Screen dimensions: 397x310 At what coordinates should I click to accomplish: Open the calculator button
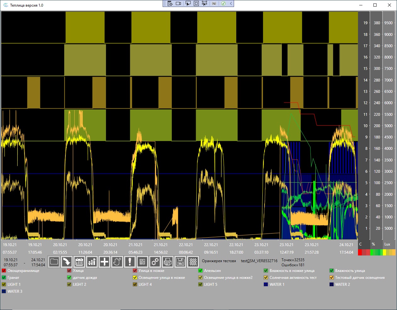(x=143, y=262)
